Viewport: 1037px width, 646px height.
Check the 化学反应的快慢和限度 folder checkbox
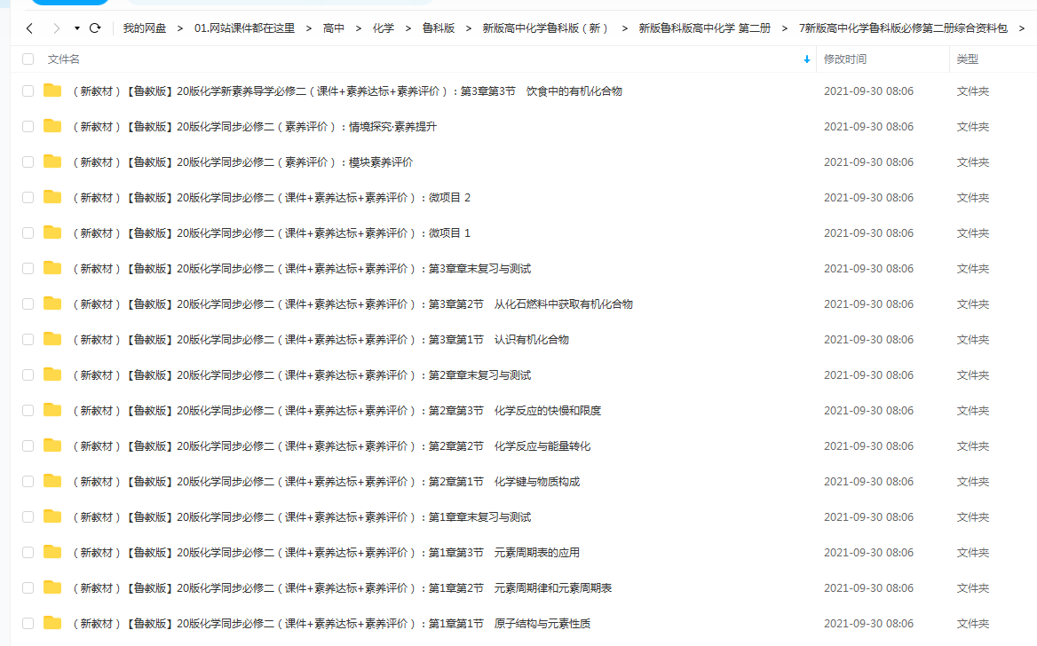tap(28, 411)
